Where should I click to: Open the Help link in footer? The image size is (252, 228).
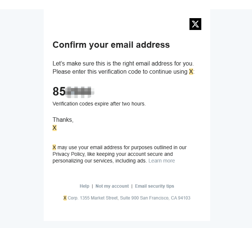pos(84,186)
